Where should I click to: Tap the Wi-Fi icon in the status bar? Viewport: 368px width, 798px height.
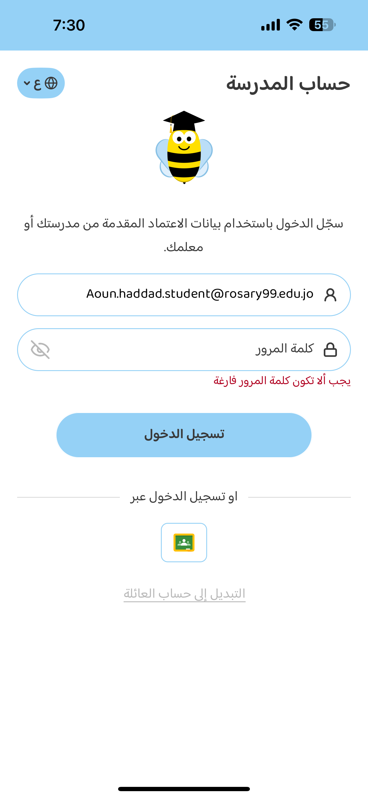[294, 25]
